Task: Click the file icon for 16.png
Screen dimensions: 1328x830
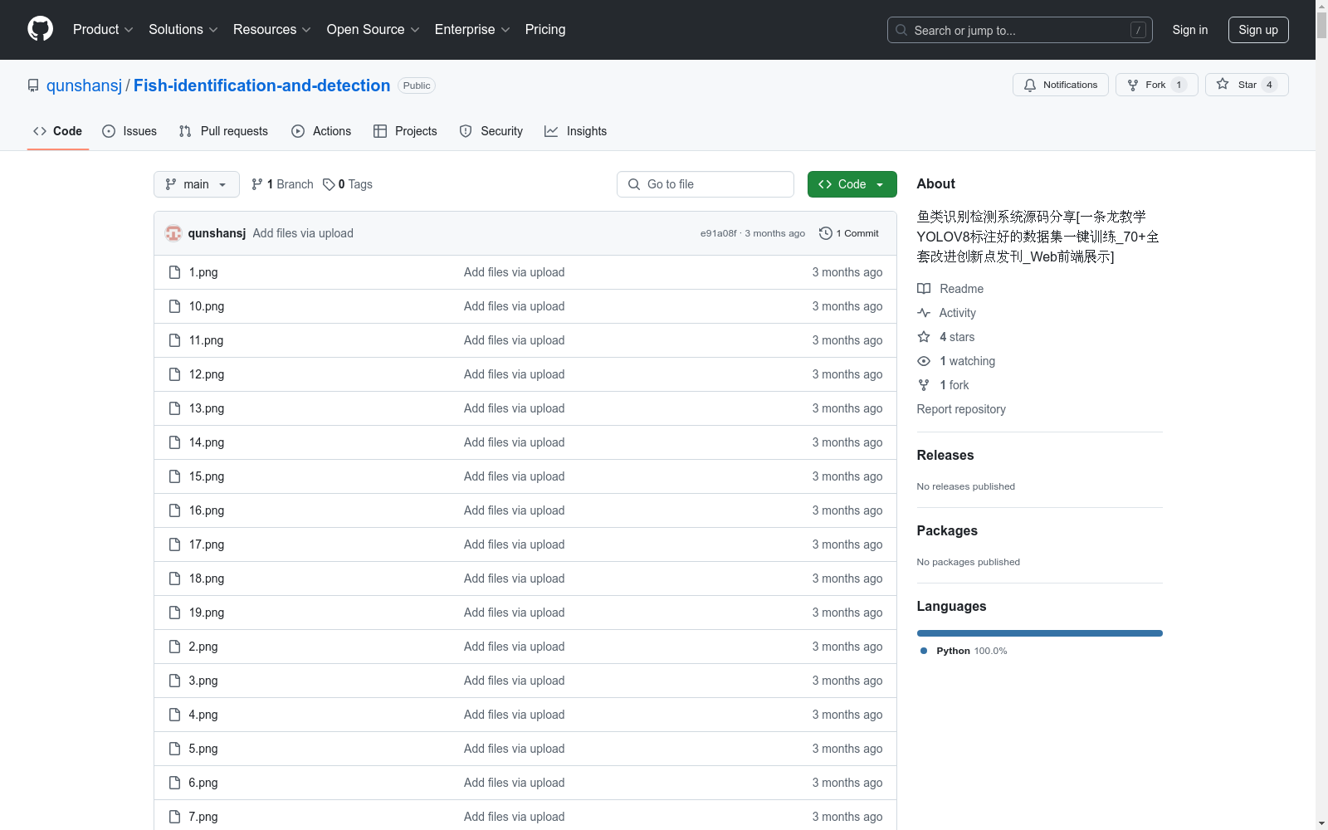Action: (x=174, y=510)
